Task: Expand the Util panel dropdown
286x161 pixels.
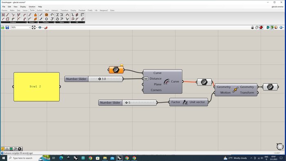Action: [84, 22]
